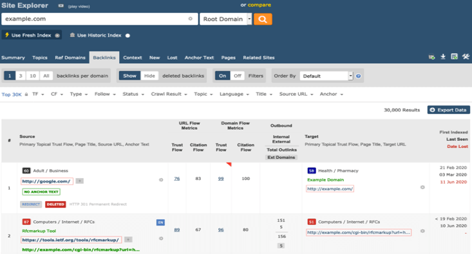Open Root Domain scope dropdown
This screenshot has height=254, width=472.
point(225,19)
